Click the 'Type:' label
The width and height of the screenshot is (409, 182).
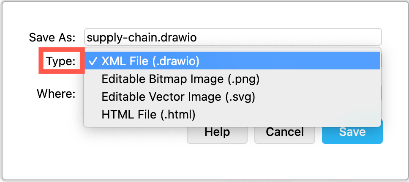coord(61,62)
